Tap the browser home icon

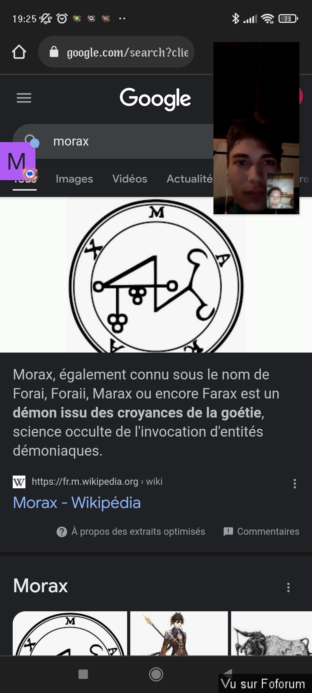click(19, 52)
